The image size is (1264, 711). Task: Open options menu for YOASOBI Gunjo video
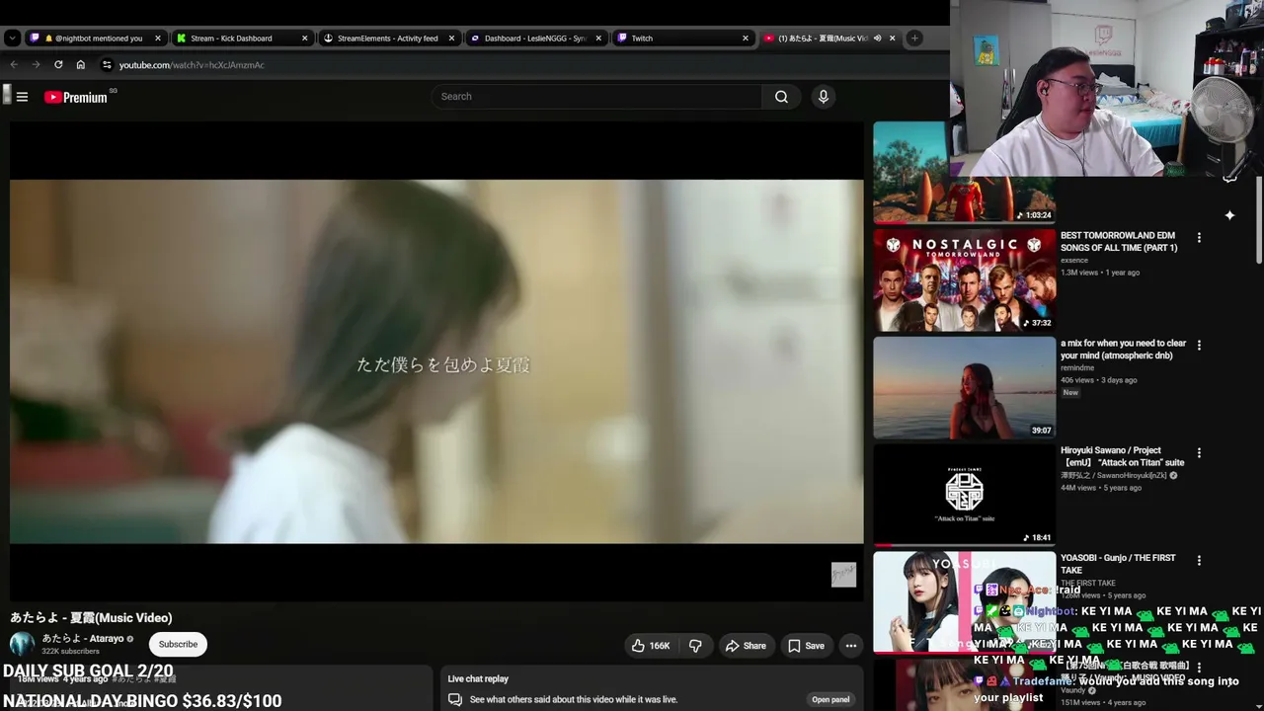[1199, 561]
